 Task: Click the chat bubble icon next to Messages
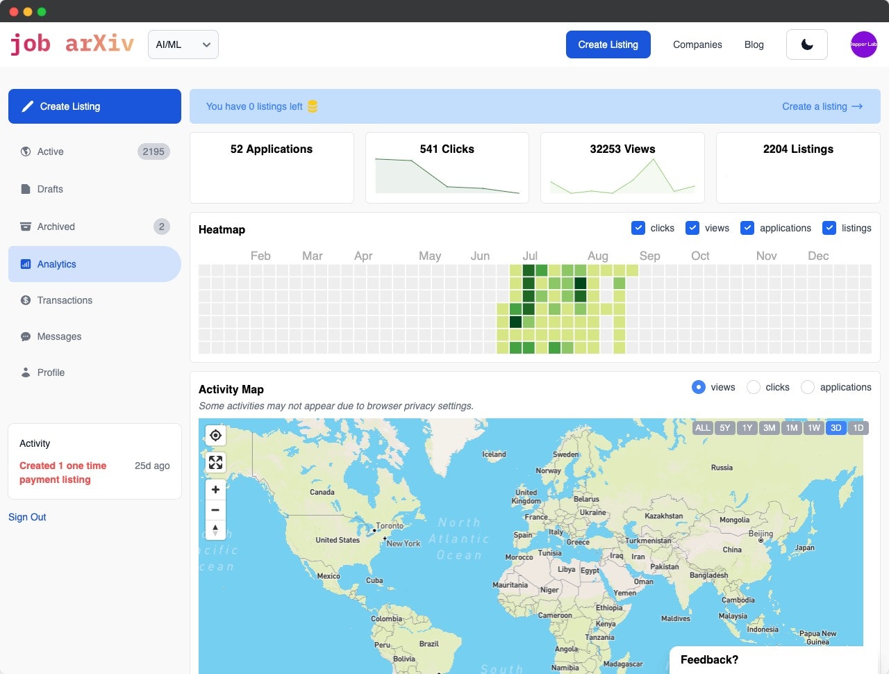(x=26, y=336)
